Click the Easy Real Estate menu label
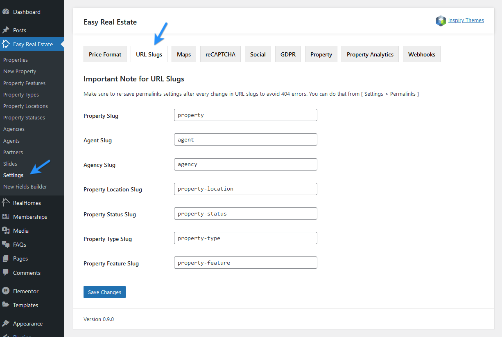 (33, 44)
